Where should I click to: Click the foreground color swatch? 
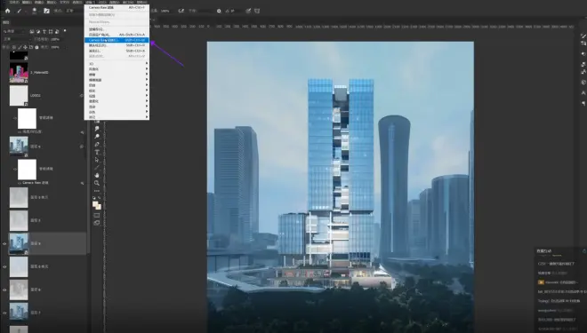tap(95, 204)
